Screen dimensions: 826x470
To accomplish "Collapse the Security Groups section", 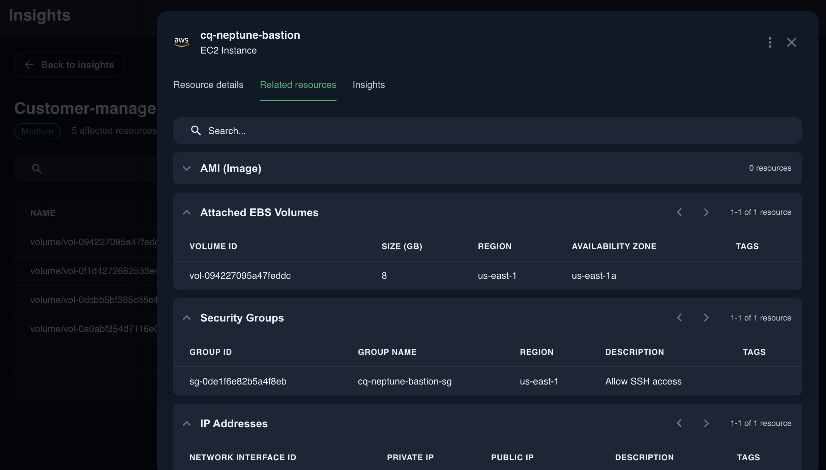I will 187,318.
